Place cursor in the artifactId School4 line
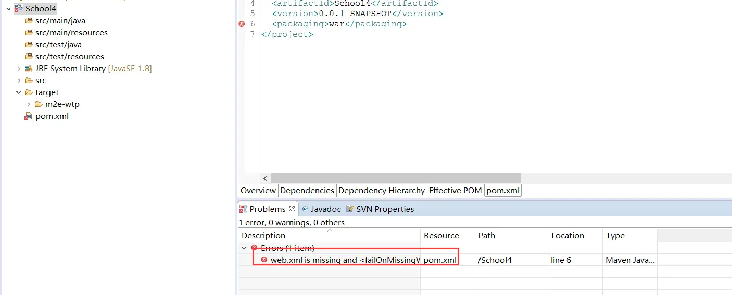Viewport: 732px width, 295px height. pyautogui.click(x=355, y=3)
